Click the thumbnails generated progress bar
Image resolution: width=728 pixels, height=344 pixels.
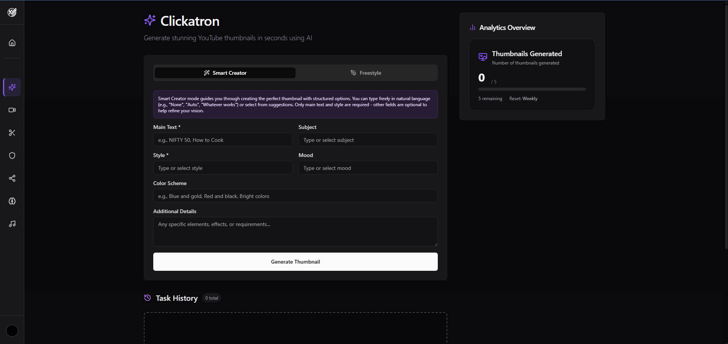(x=532, y=89)
